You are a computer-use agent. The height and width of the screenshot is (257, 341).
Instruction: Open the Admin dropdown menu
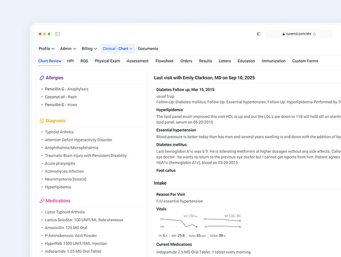tap(68, 49)
